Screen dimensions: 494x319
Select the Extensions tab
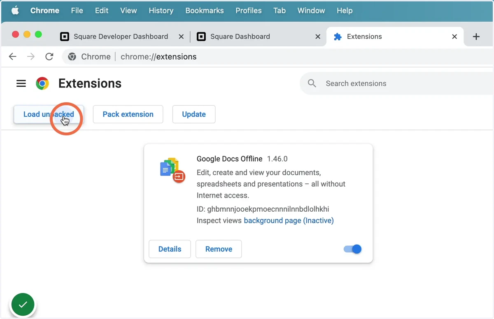(395, 37)
